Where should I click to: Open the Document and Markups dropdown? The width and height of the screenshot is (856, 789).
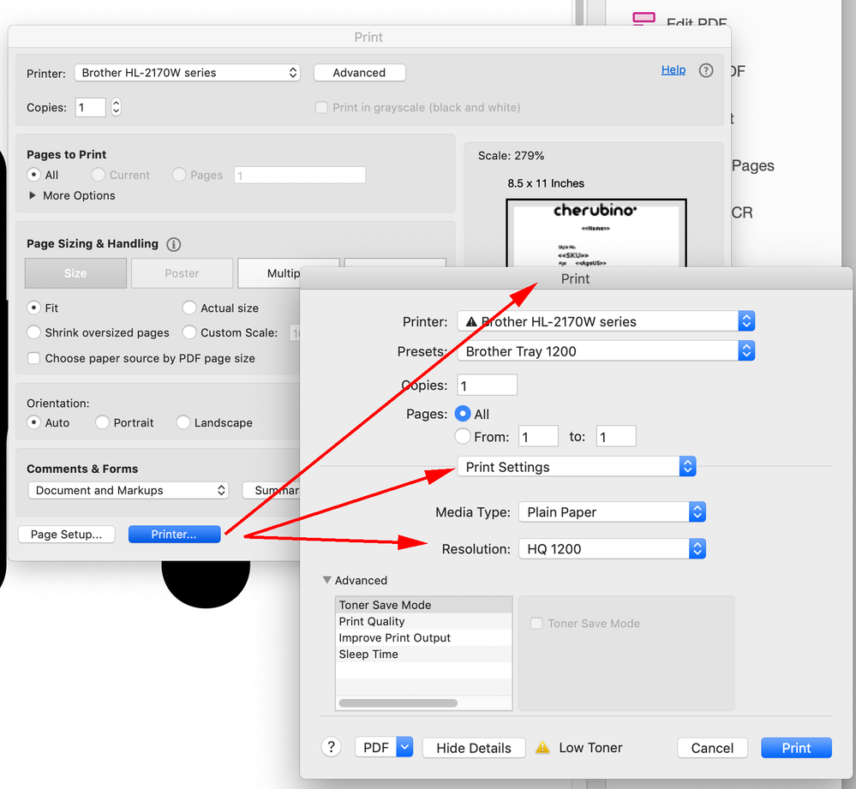click(x=129, y=490)
